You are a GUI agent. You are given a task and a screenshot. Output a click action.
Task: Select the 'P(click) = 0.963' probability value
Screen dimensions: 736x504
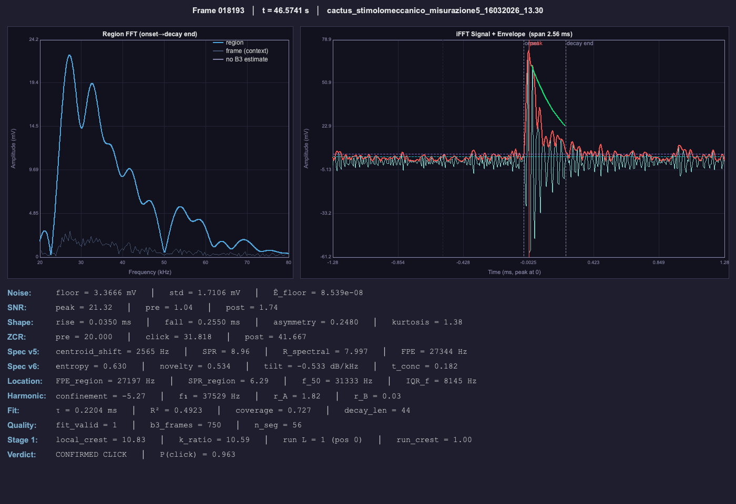coord(198,455)
